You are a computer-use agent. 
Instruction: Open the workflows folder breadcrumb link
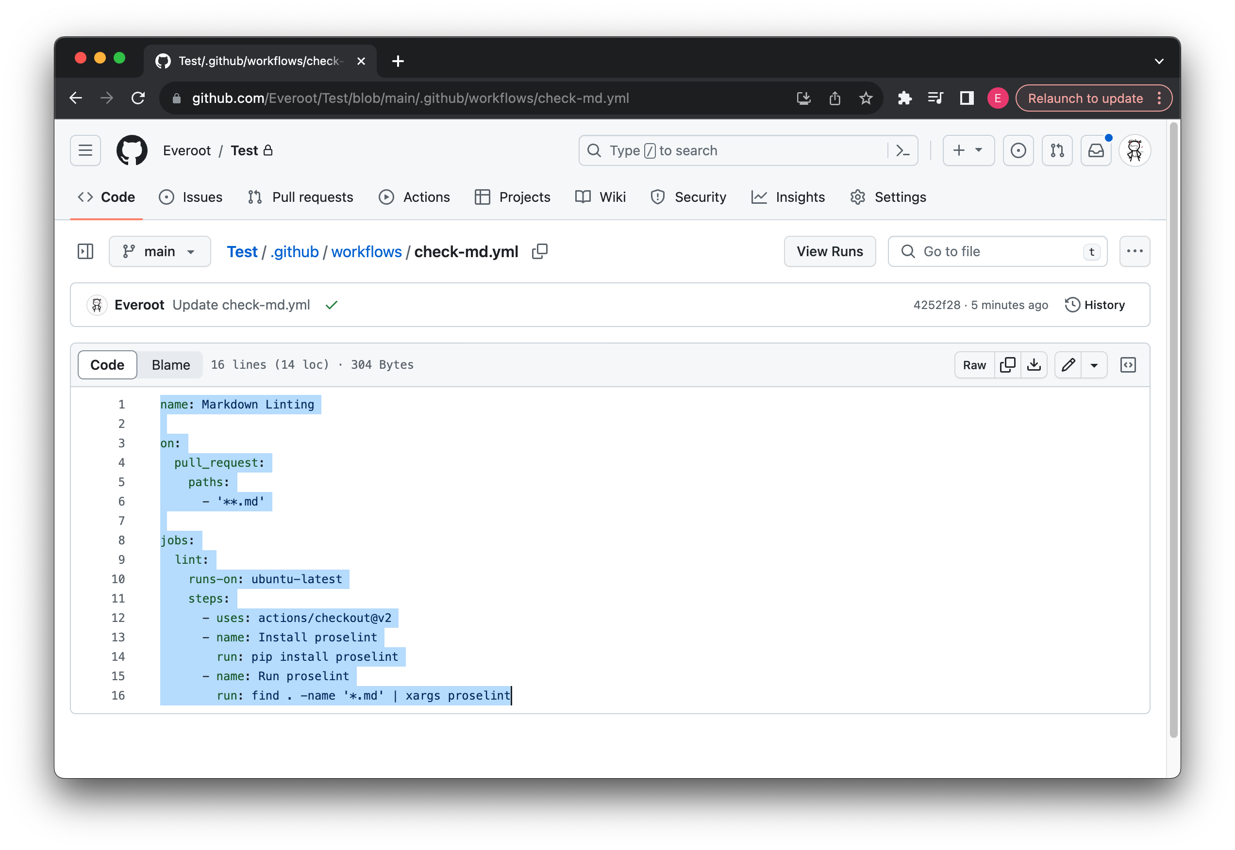click(366, 251)
